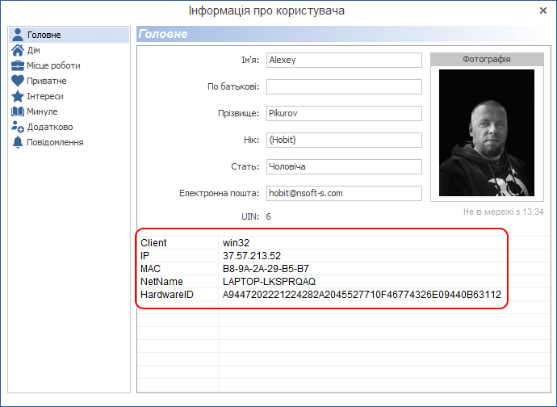The width and height of the screenshot is (557, 407).
Task: Click the long HardwareID hash value
Action: [x=362, y=295]
